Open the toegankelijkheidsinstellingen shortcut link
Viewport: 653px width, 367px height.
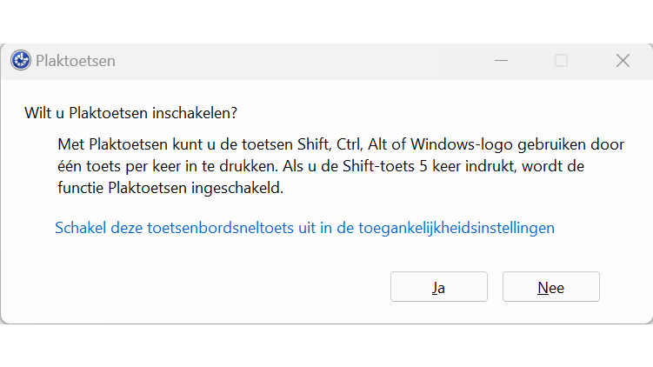click(304, 228)
